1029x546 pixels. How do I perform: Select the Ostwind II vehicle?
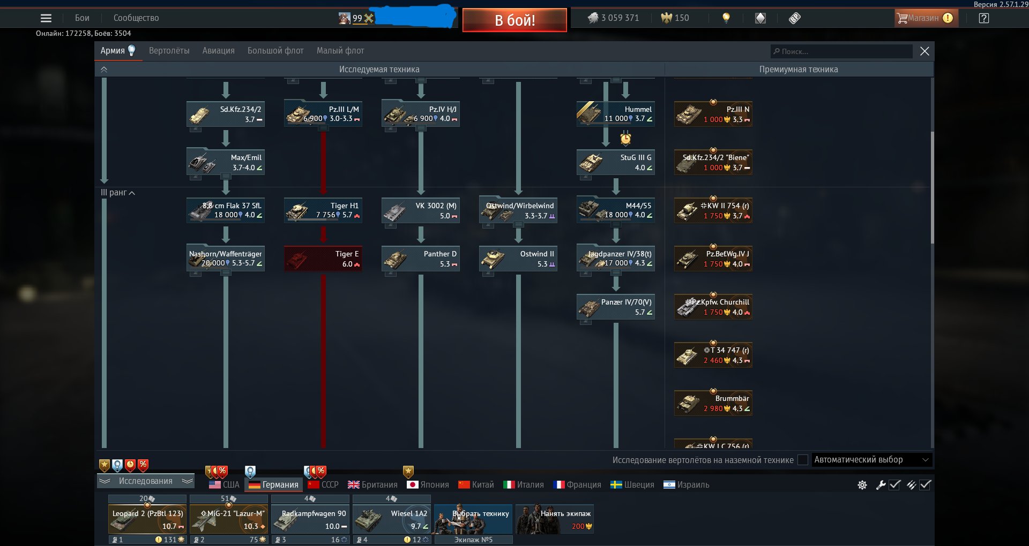tap(518, 259)
